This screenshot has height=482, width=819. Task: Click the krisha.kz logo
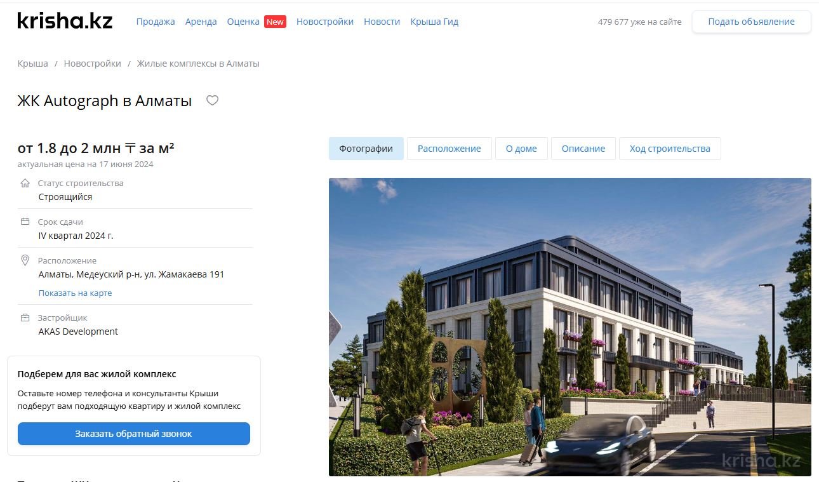point(65,21)
